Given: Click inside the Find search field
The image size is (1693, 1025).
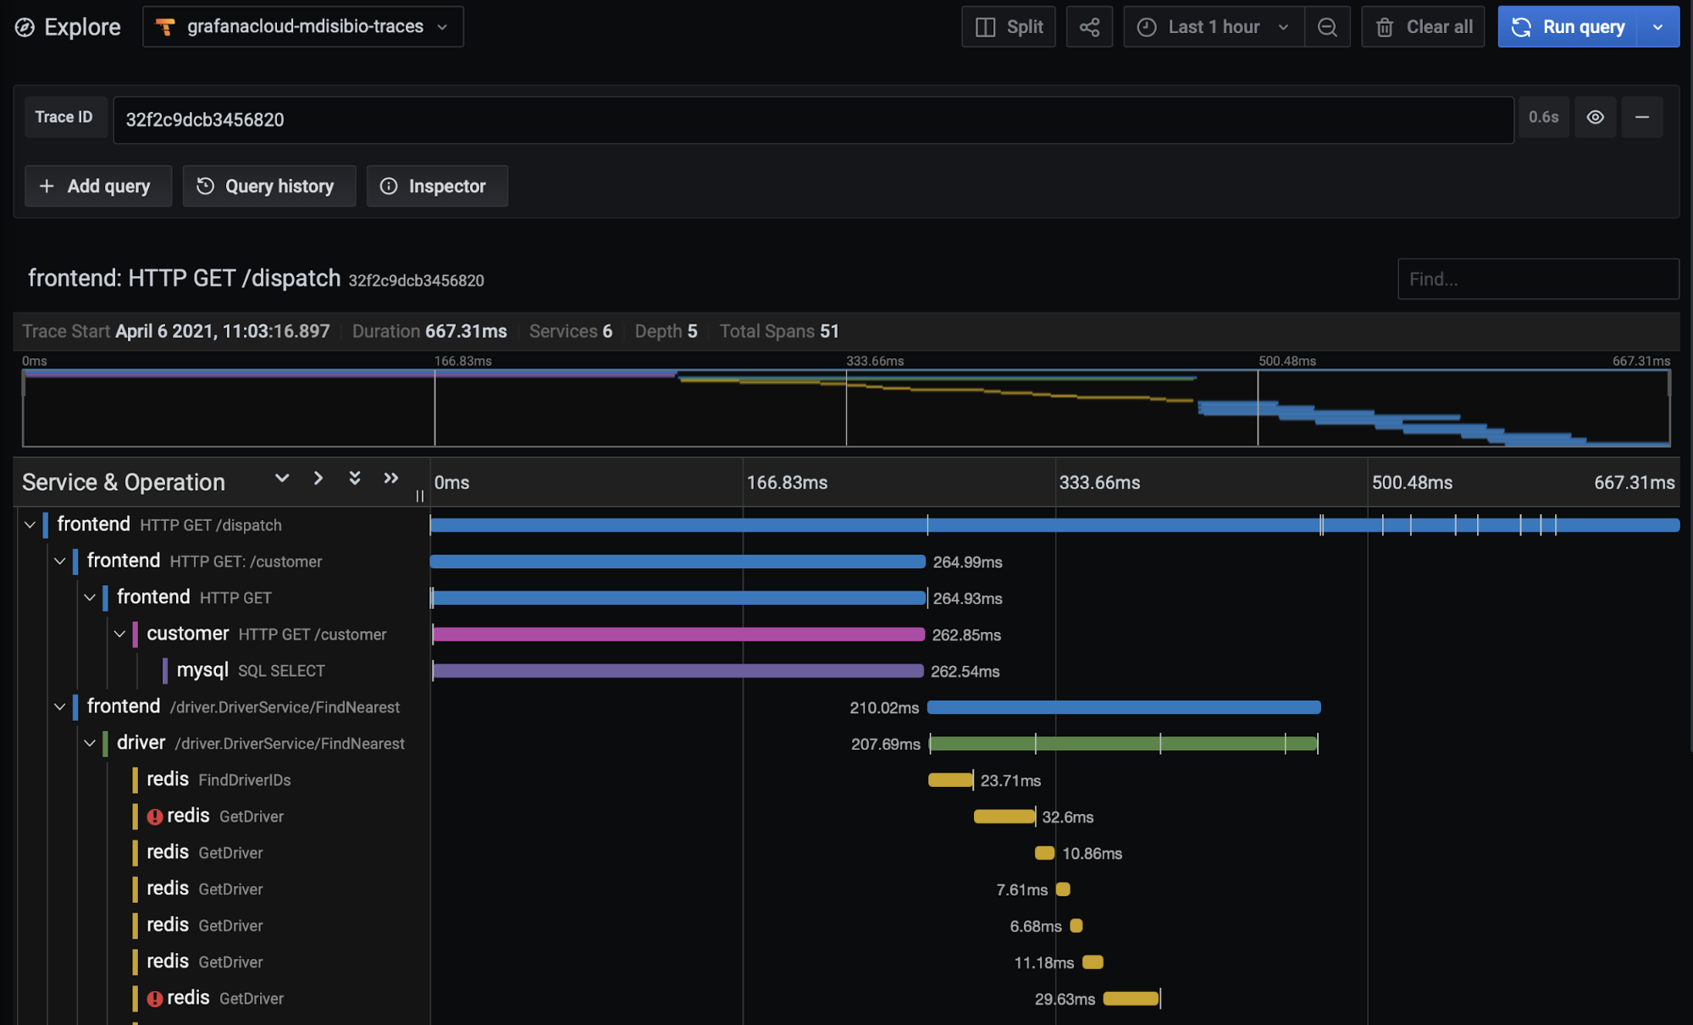Looking at the screenshot, I should [1537, 279].
